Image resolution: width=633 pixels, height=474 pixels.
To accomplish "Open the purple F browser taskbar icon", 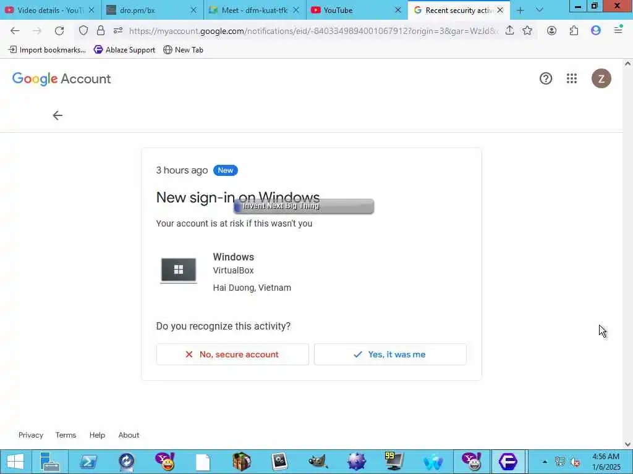I will [508, 462].
